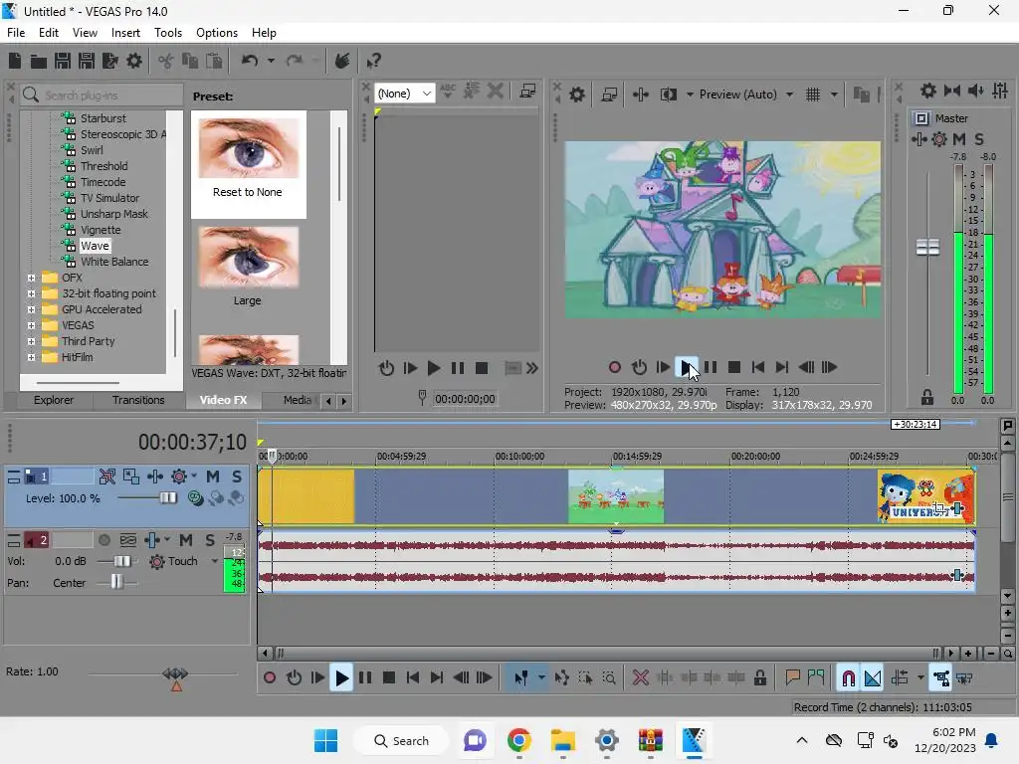This screenshot has height=764, width=1019.
Task: Expand the VEGAS folder
Action: 31,325
